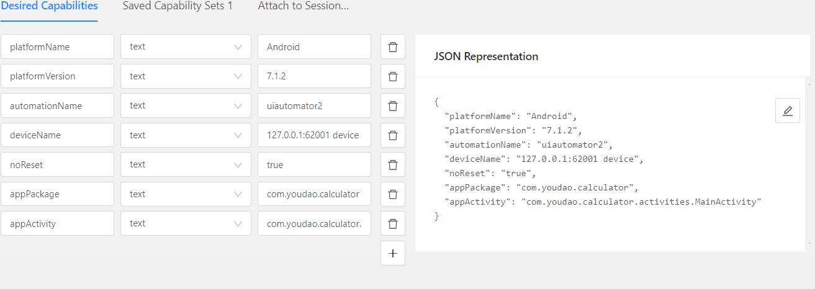Delete the noReset capability row
Screen dimensions: 815x289
pos(392,164)
